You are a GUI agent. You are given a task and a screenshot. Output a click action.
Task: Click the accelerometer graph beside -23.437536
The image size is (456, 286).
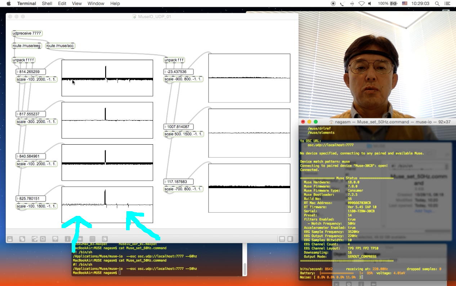[x=249, y=78]
